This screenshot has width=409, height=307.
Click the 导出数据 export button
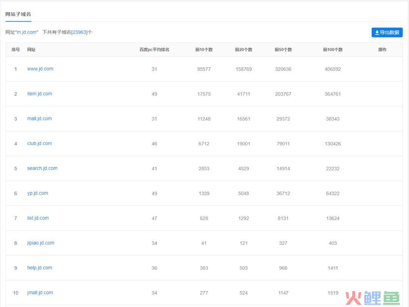(x=387, y=33)
